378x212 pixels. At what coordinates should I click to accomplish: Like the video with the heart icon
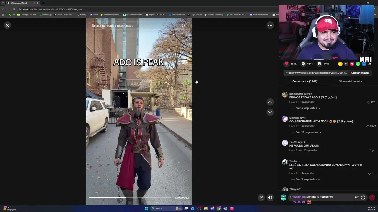pyautogui.click(x=286, y=64)
